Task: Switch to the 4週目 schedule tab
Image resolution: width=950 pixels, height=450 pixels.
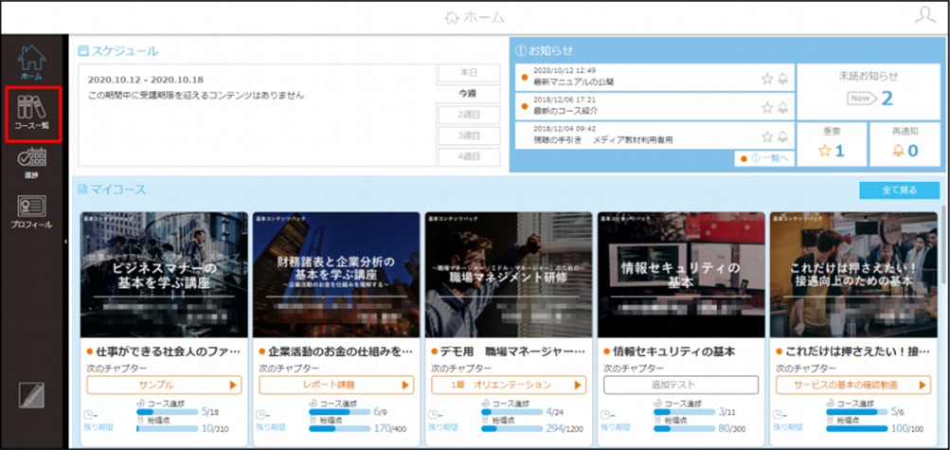Action: click(469, 157)
